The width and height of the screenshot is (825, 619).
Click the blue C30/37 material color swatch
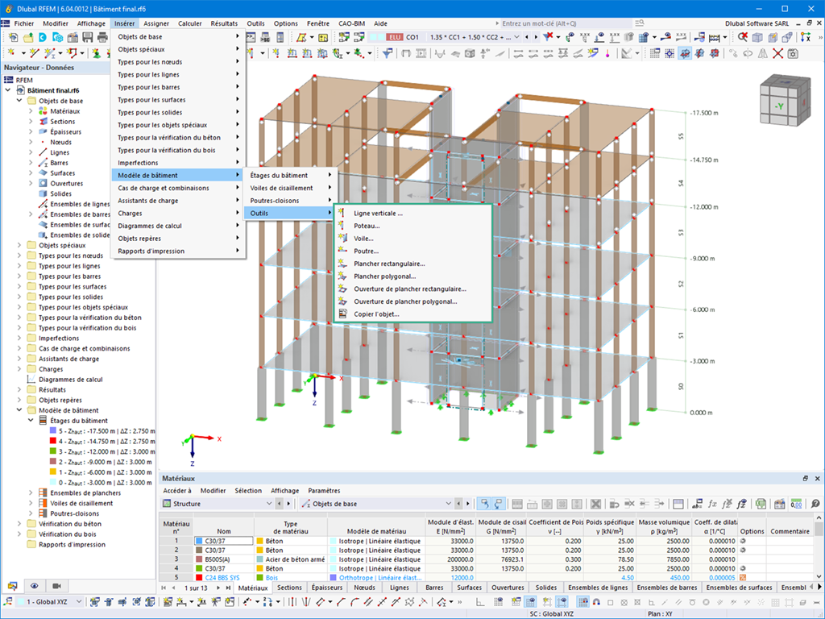point(199,541)
